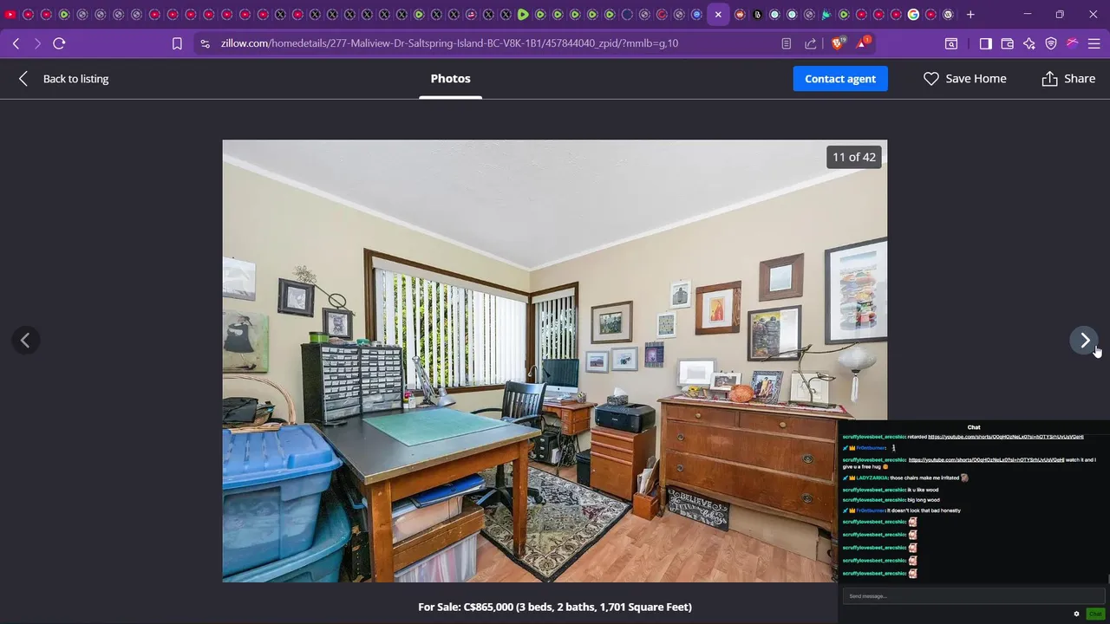Open the Brave Wallet icon

[x=1008, y=43]
